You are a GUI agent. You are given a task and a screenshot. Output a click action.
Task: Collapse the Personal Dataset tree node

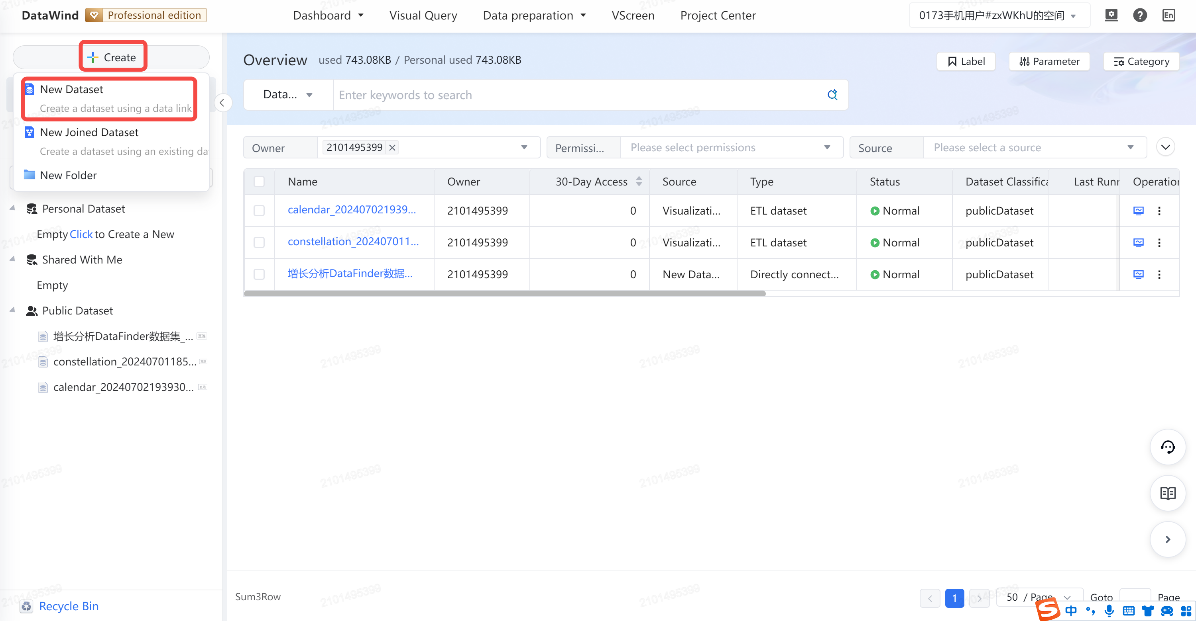click(12, 209)
